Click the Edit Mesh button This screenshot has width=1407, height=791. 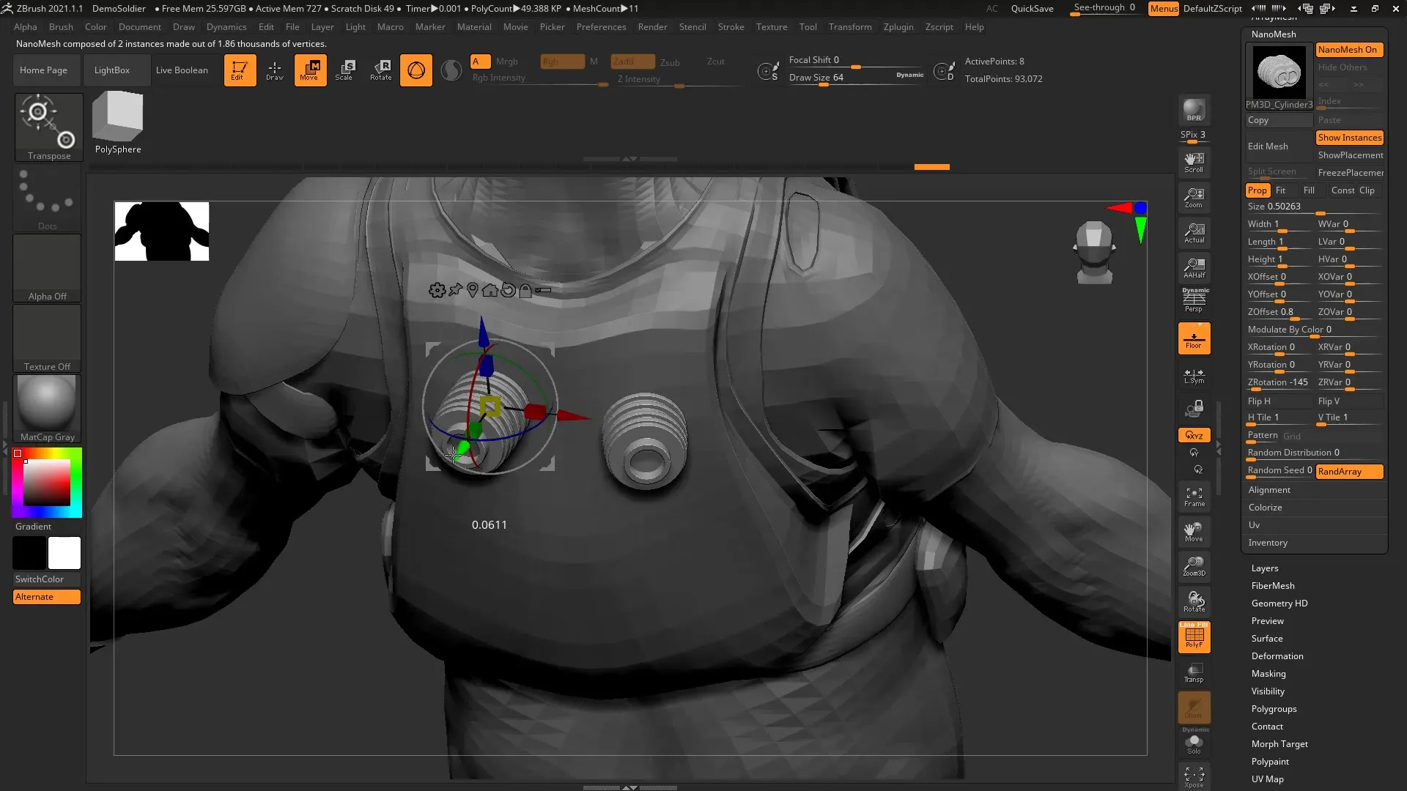1279,146
